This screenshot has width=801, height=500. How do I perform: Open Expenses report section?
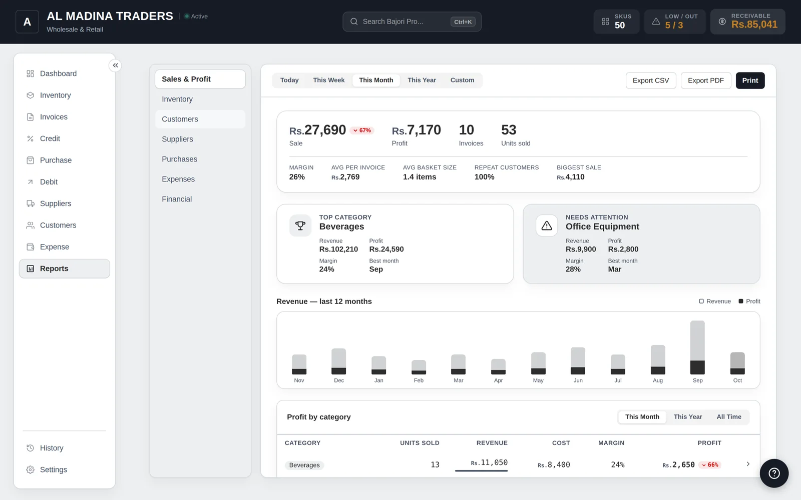200,179
